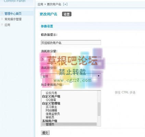Viewport: 145px width, 137px height.
Task: Select 管理员 in the user group list
Action: coord(69,124)
